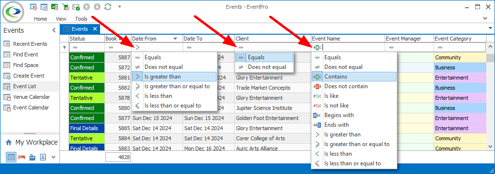Screen dimensions: 495x174
Task: Open the View ribbon tab
Action: [61, 19]
